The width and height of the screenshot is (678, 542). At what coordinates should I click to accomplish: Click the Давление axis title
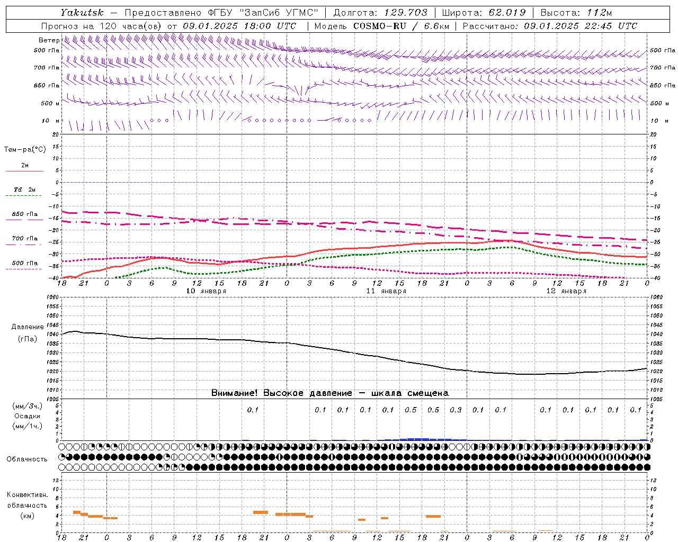tap(27, 327)
